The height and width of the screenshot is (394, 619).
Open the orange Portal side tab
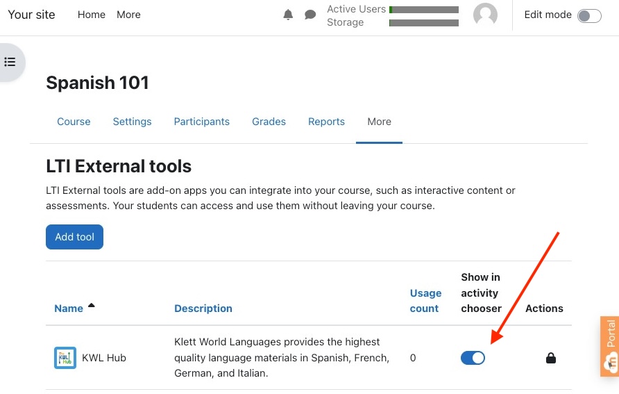(x=610, y=346)
